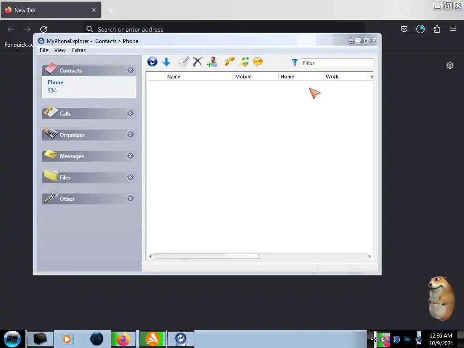Click the edit contact pencil icon

click(x=184, y=62)
